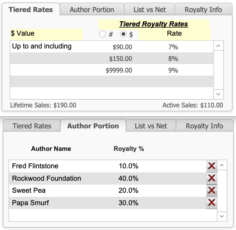
Task: Select the $ value radio button
Action: pos(123,34)
